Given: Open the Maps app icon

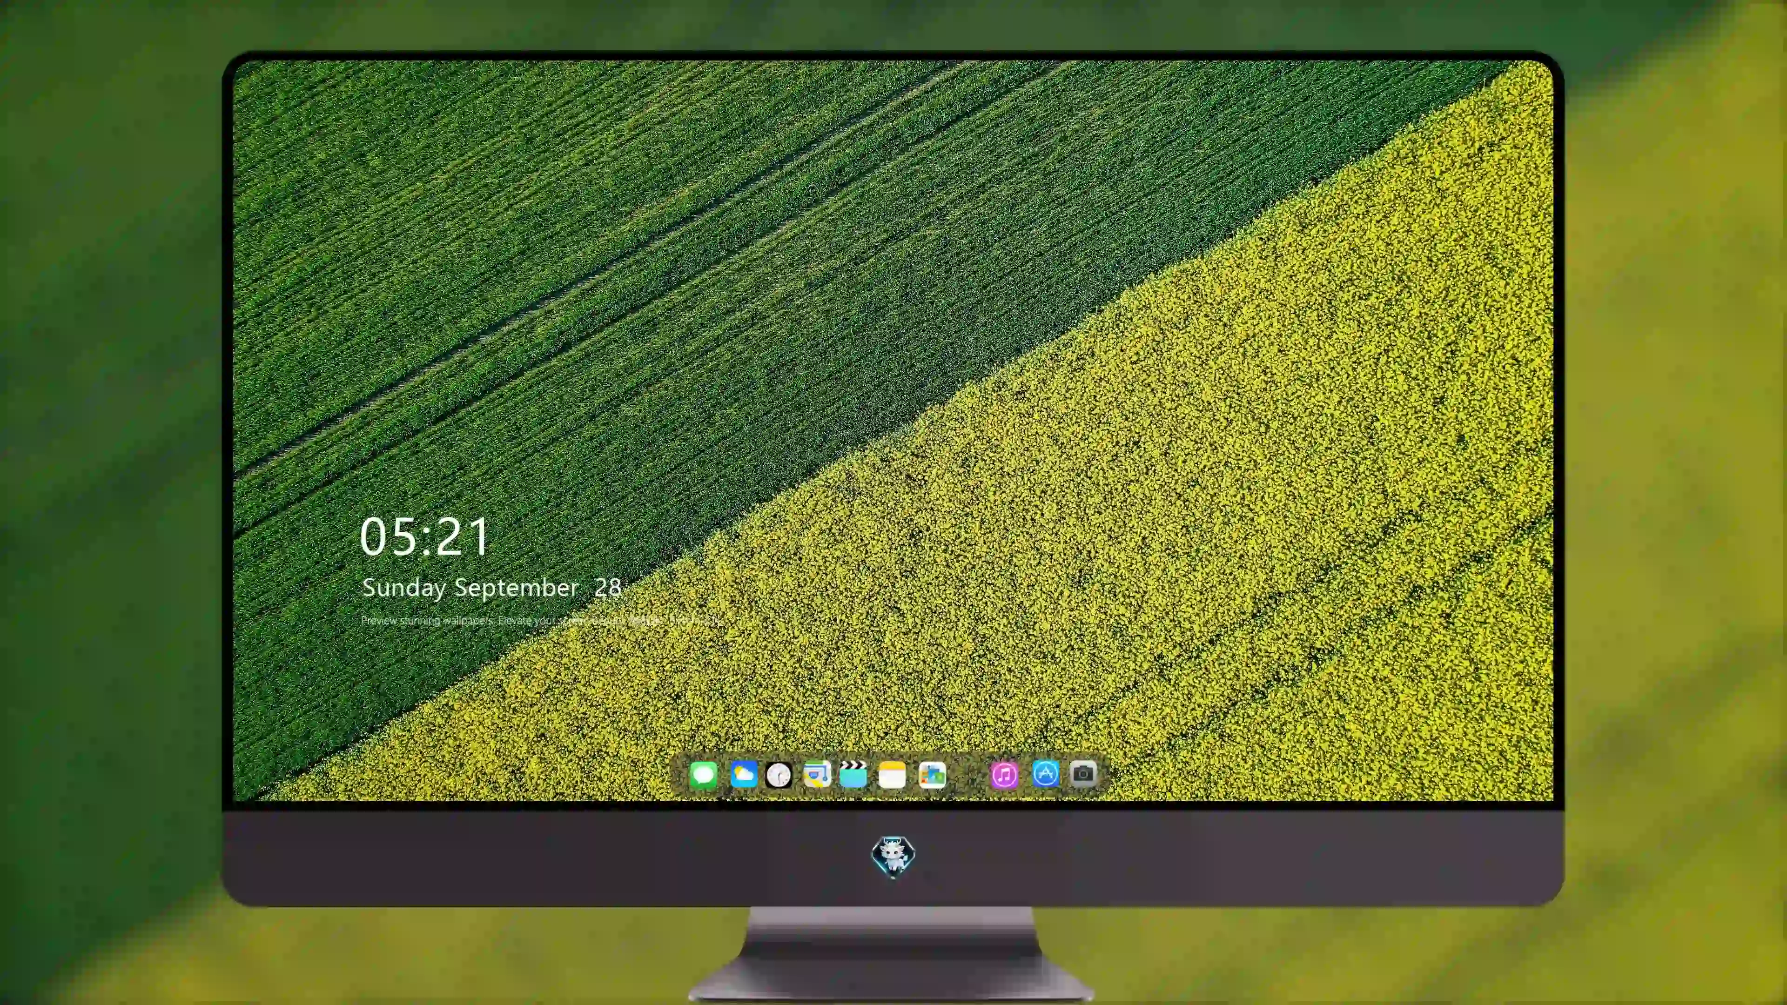Looking at the screenshot, I should (x=817, y=775).
